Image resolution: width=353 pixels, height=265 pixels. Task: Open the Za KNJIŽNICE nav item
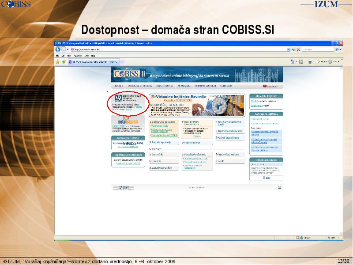click(x=184, y=86)
